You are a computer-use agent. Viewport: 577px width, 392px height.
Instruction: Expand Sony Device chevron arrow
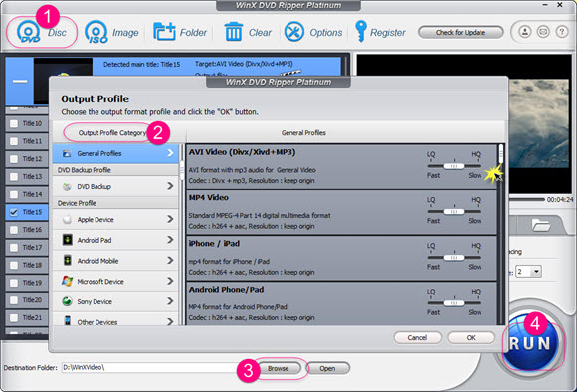tap(170, 301)
